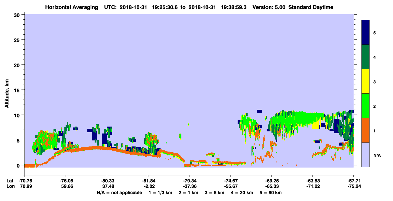Click longitude value -37.36
This screenshot has width=393, height=201.
[189, 186]
